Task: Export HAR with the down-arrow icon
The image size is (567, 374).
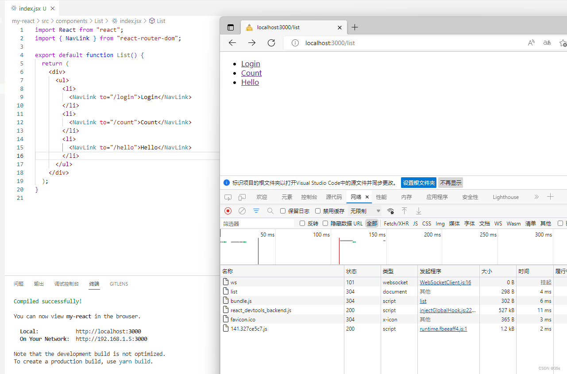Action: [x=418, y=211]
